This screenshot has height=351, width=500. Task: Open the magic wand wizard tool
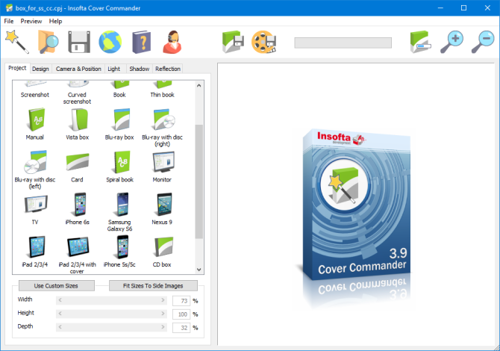click(17, 42)
